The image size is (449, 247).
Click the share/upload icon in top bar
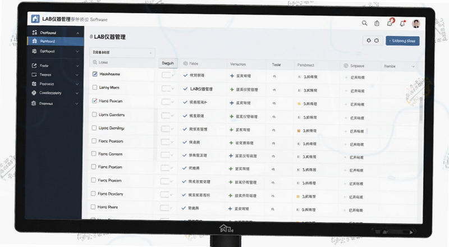point(377,23)
